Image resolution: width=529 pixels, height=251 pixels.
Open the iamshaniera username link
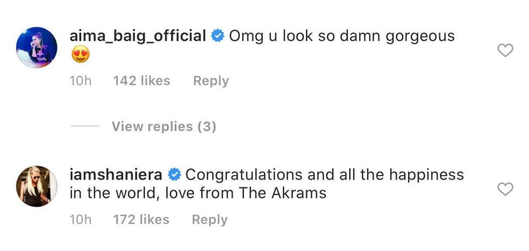click(x=117, y=175)
